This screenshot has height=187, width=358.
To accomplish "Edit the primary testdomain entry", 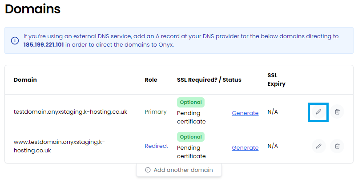I will click(x=318, y=112).
